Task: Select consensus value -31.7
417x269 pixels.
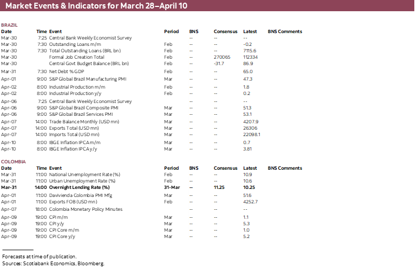Action: (x=219, y=64)
